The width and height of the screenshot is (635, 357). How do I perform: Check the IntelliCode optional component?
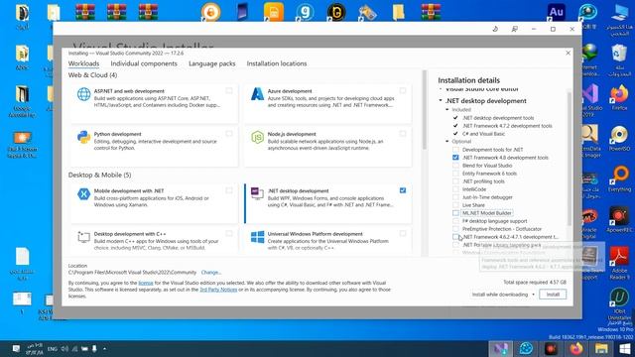click(x=455, y=189)
